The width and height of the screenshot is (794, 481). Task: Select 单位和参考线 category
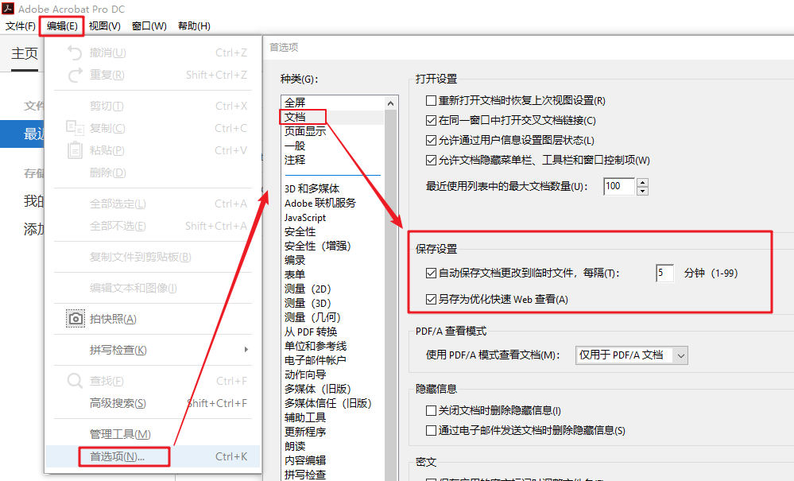pyautogui.click(x=316, y=347)
